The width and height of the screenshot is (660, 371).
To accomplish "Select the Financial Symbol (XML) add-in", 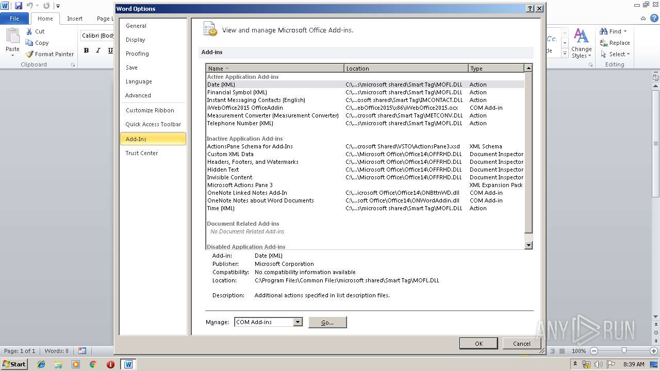I will click(365, 92).
